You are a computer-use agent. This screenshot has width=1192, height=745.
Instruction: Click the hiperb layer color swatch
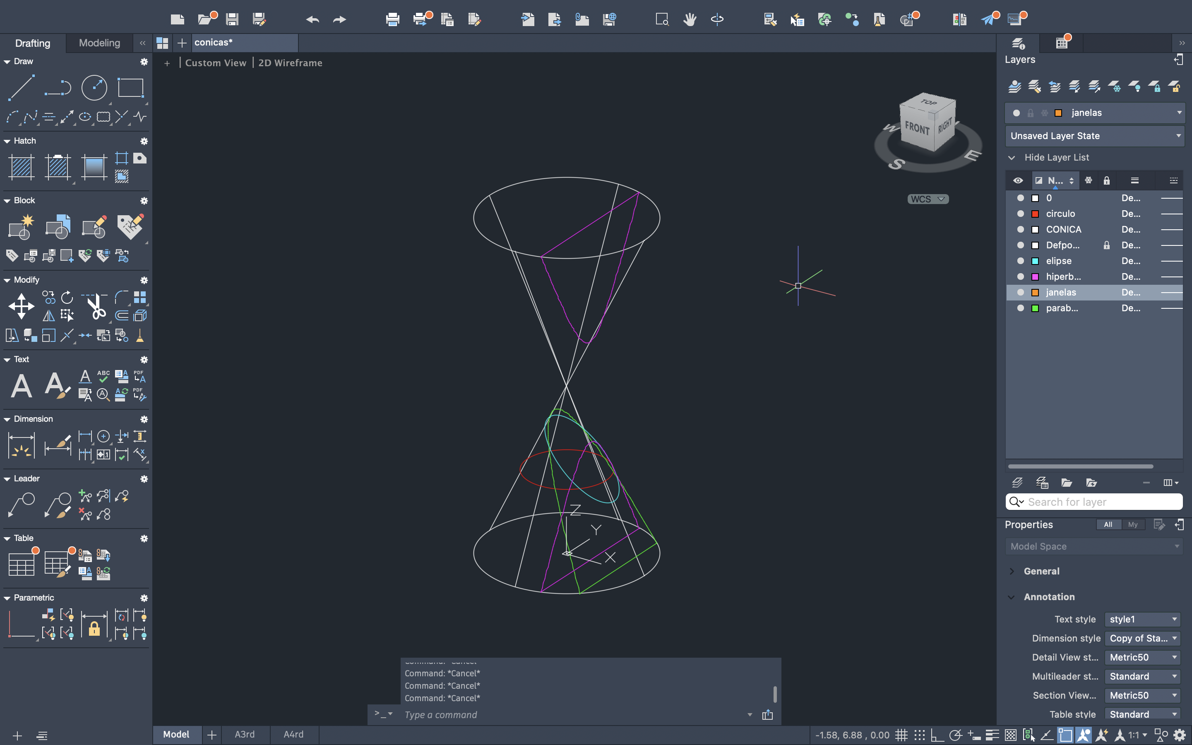(x=1035, y=276)
